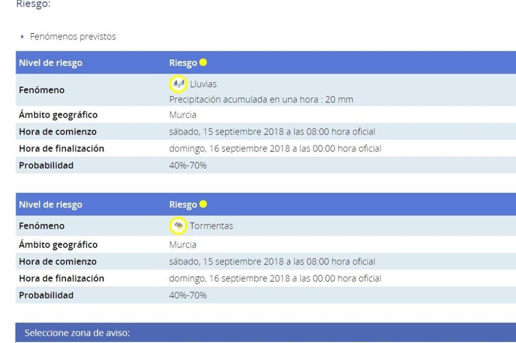
Task: Select the Tormentas phenomenon label
Action: tap(211, 226)
